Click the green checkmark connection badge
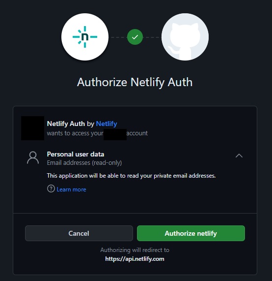 click(x=135, y=37)
